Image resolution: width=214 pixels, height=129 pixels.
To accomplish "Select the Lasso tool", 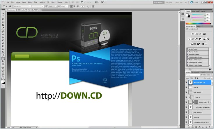I will (3, 19).
